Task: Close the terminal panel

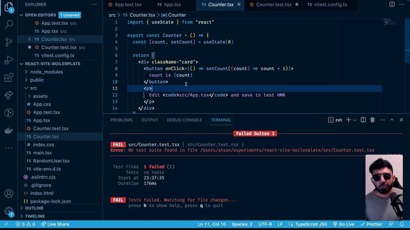Action: (x=402, y=120)
